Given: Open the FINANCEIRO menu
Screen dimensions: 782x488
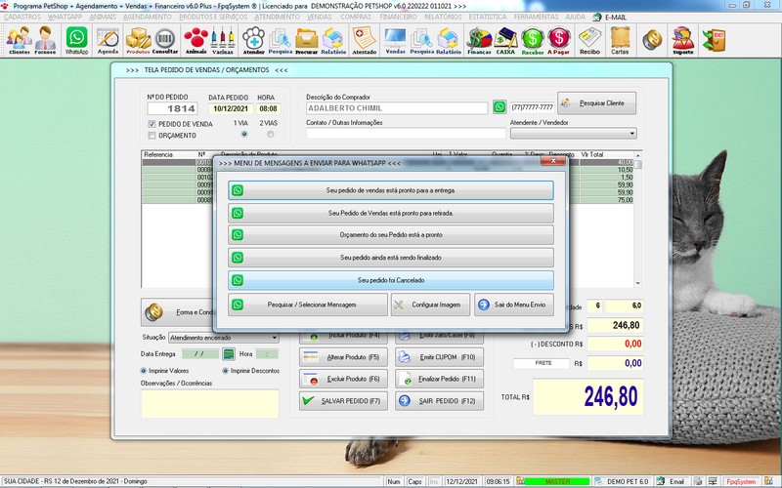Looking at the screenshot, I should pos(398,17).
